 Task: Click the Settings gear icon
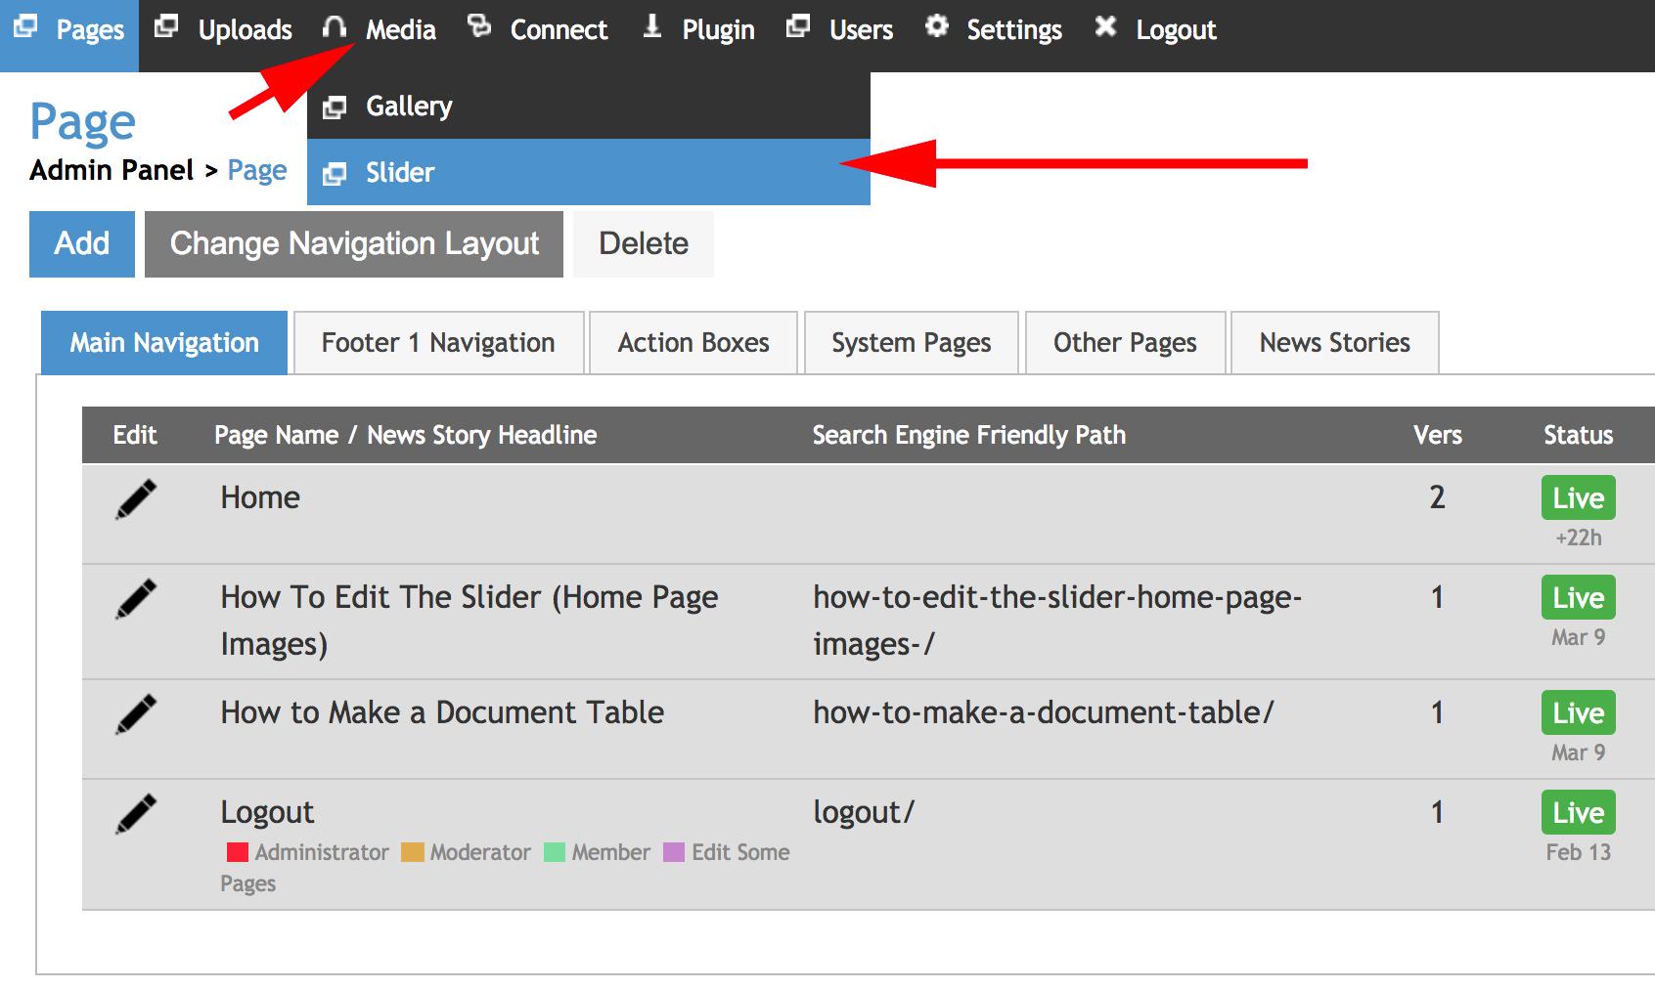coord(938,27)
